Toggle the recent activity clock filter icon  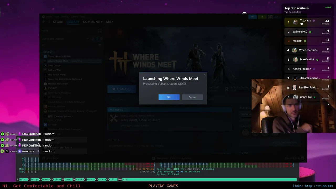click(97, 39)
